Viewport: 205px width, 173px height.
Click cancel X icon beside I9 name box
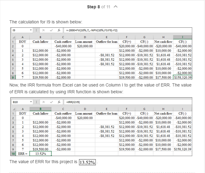click(x=43, y=30)
